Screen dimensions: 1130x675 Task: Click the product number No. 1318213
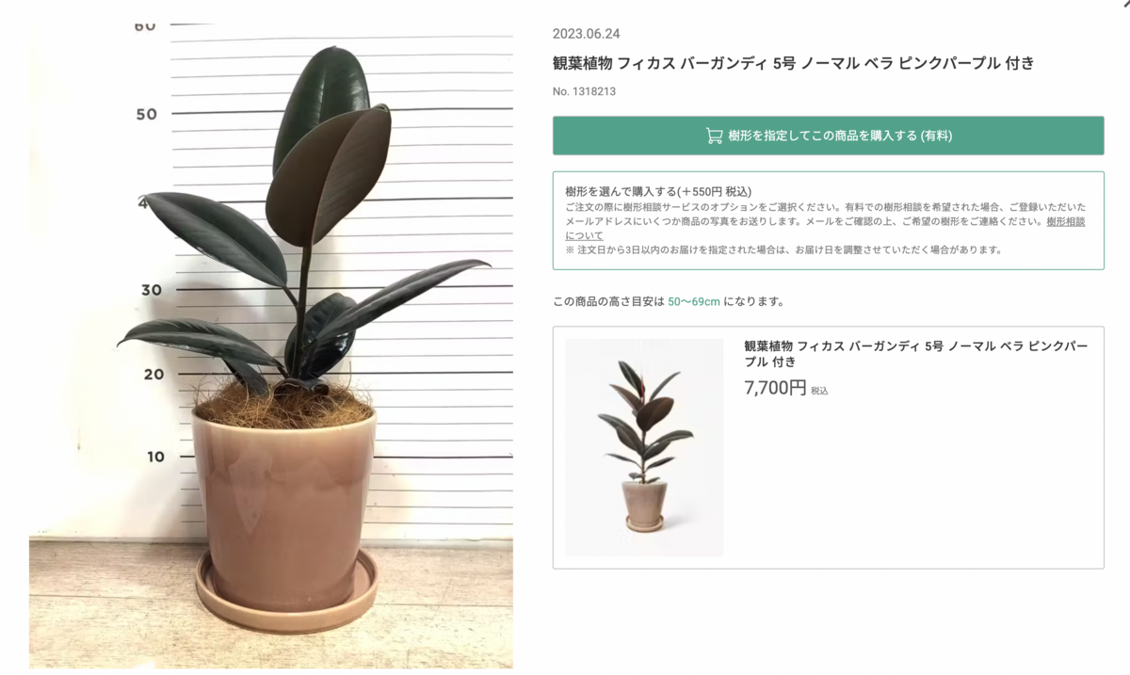click(x=584, y=91)
